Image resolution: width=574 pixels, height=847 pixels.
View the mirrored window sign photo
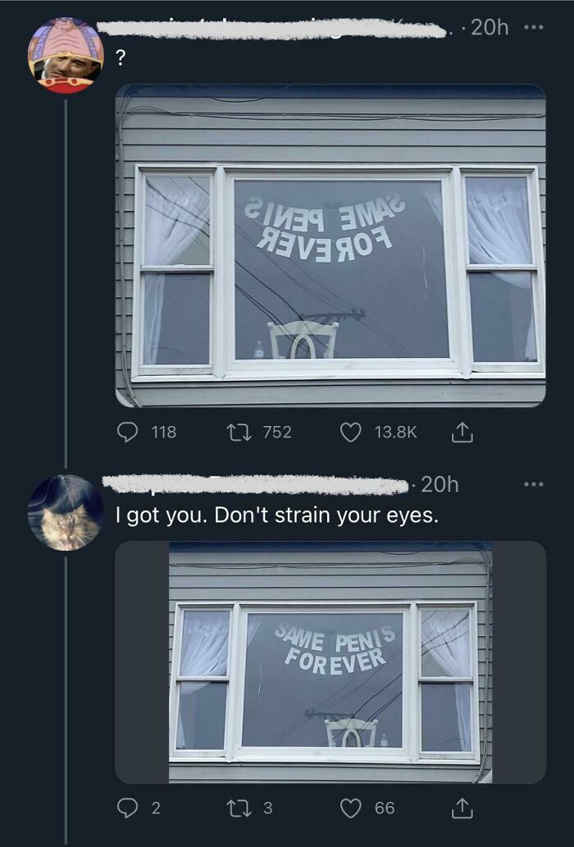[x=330, y=245]
